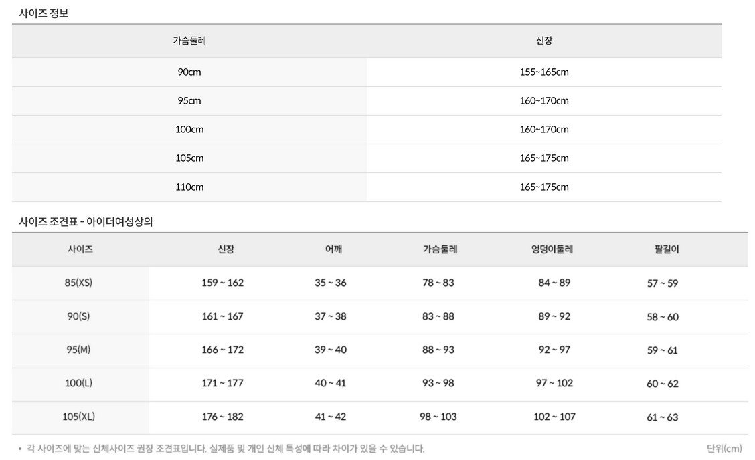Select the 110cm chest size cell
This screenshot has height=460, width=755.
coord(189,187)
